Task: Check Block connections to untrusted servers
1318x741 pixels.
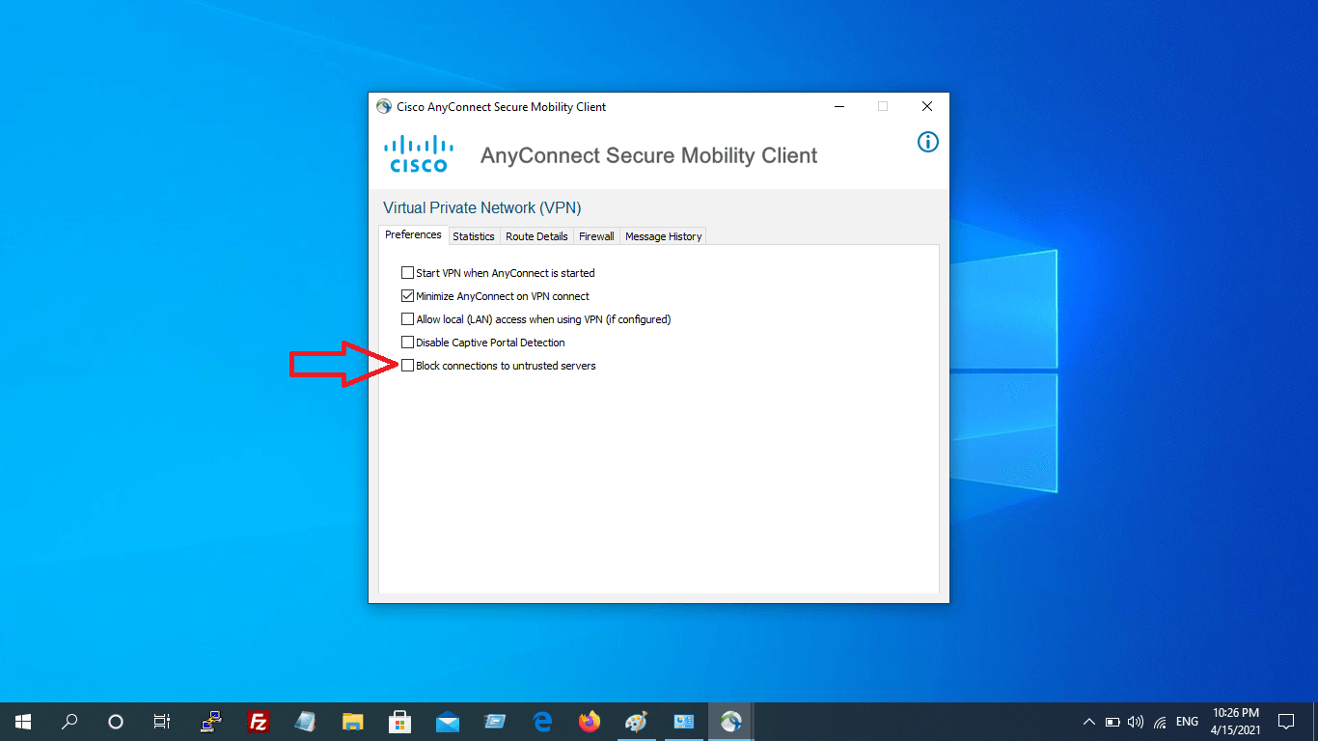Action: pos(408,366)
